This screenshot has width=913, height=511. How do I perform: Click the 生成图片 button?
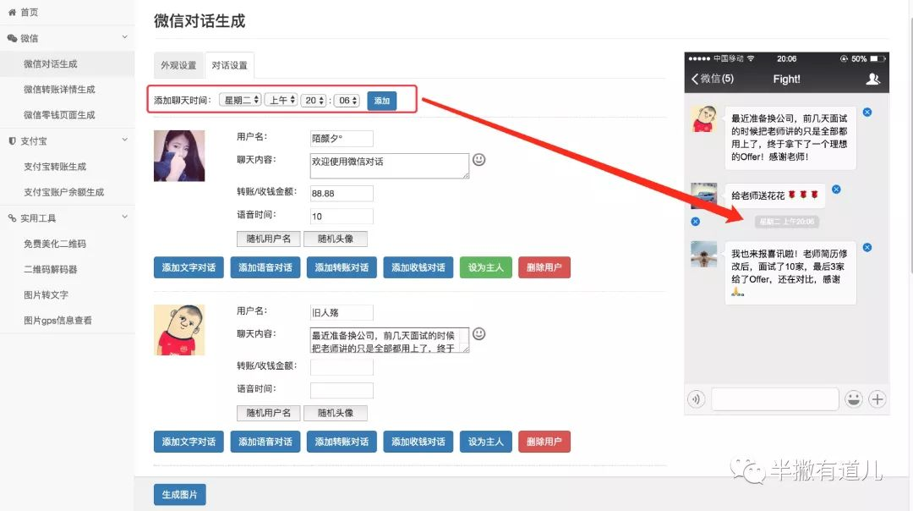tap(179, 495)
